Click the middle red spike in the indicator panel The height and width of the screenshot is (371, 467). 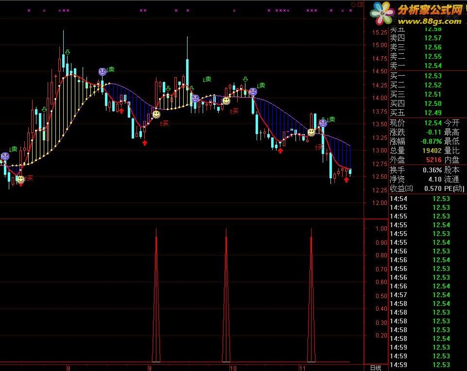(226, 295)
